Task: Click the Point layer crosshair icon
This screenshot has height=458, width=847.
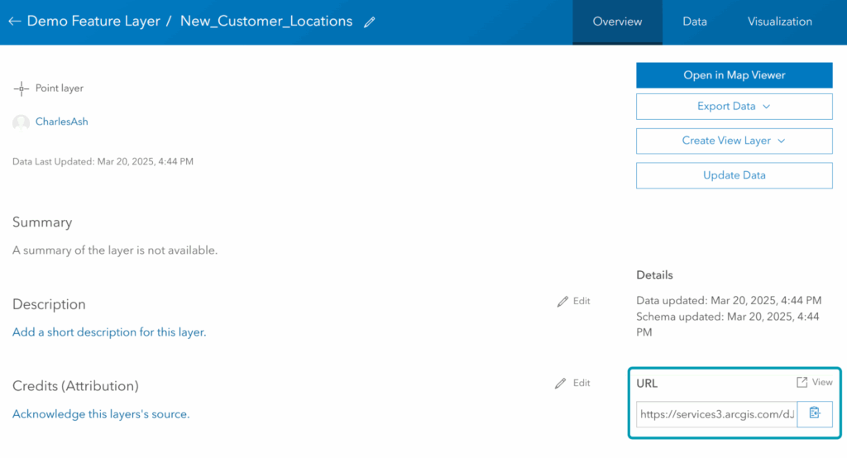Action: tap(21, 88)
